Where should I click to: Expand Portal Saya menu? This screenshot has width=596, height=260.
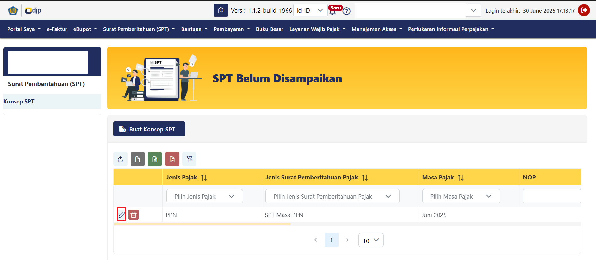tap(24, 29)
